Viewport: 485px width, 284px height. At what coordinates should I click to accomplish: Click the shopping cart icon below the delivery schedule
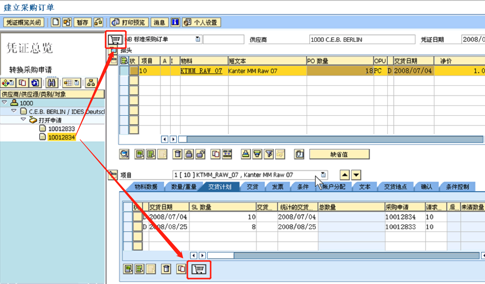pyautogui.click(x=199, y=269)
